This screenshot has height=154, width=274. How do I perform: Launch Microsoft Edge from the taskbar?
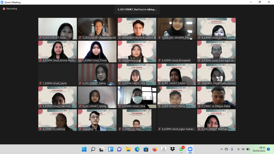click(137, 149)
